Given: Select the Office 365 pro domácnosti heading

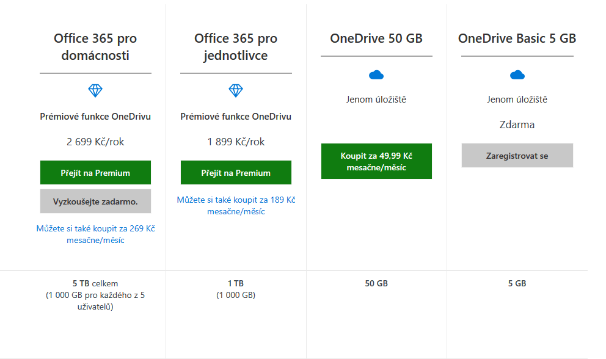Looking at the screenshot, I should (x=95, y=47).
